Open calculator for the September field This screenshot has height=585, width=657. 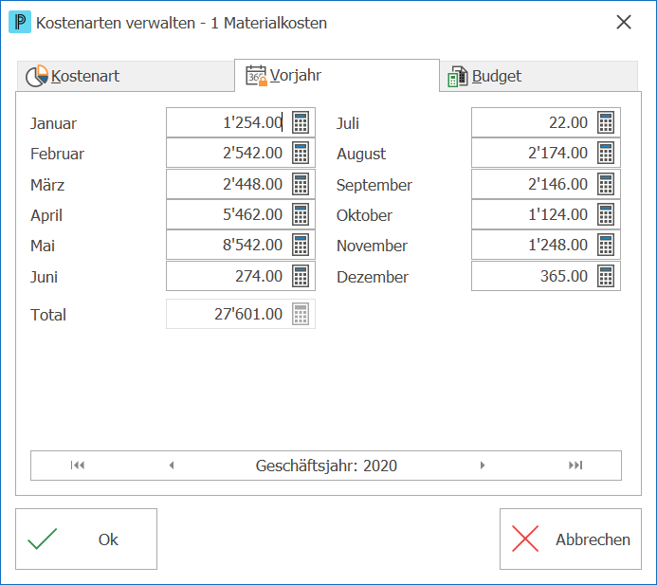606,184
